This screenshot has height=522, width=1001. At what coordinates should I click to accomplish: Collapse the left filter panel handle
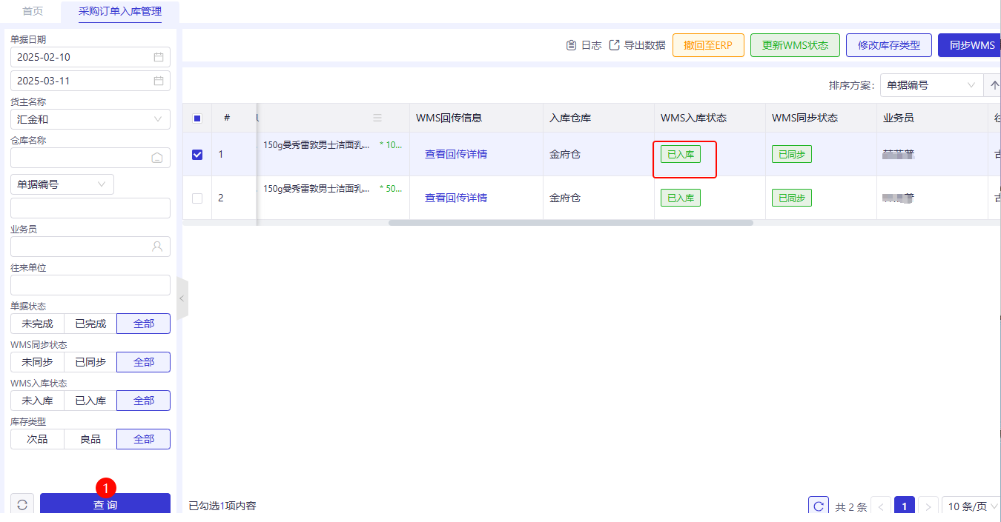pyautogui.click(x=182, y=298)
